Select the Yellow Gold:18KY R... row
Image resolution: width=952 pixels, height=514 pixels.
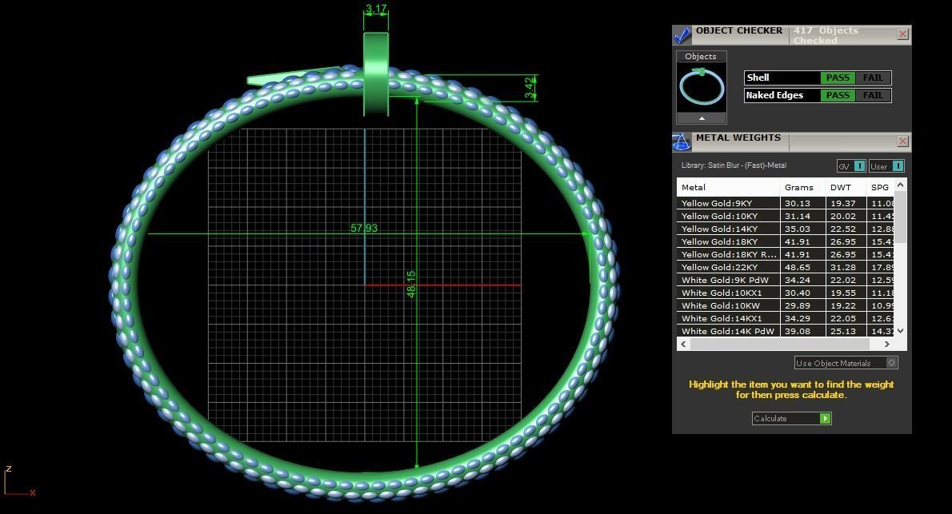pyautogui.click(x=786, y=254)
